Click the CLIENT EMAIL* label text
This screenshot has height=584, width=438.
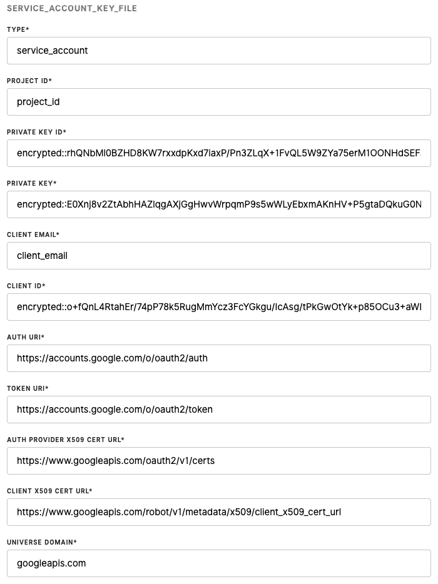click(33, 235)
